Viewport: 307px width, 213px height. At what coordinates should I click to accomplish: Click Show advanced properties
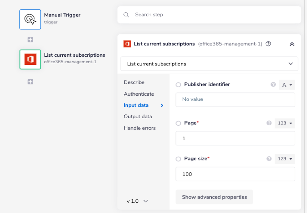[x=214, y=197]
